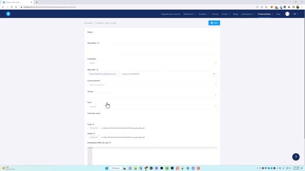The height and width of the screenshot is (171, 305).
Task: Expand the Dashboard menu
Action: pyautogui.click(x=189, y=14)
